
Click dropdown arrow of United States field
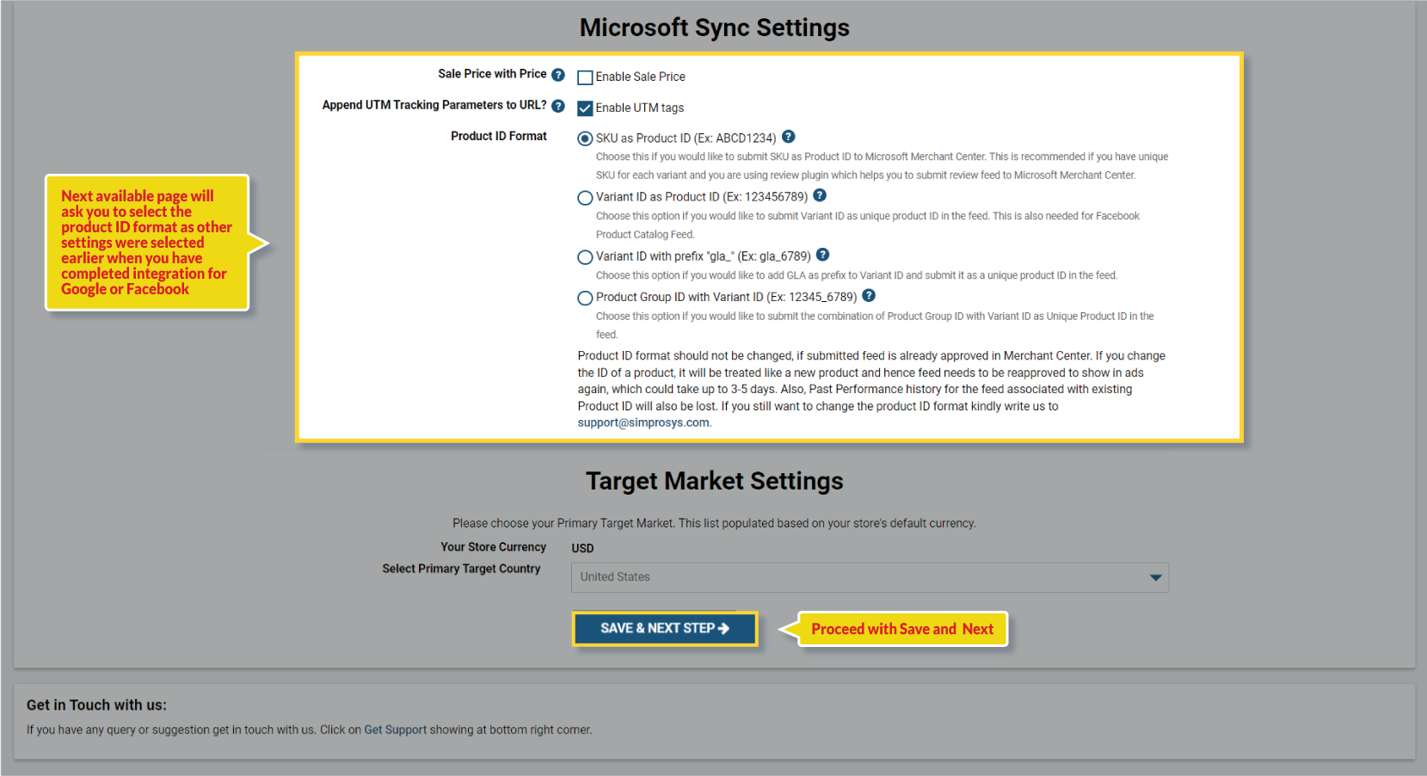tap(1156, 577)
